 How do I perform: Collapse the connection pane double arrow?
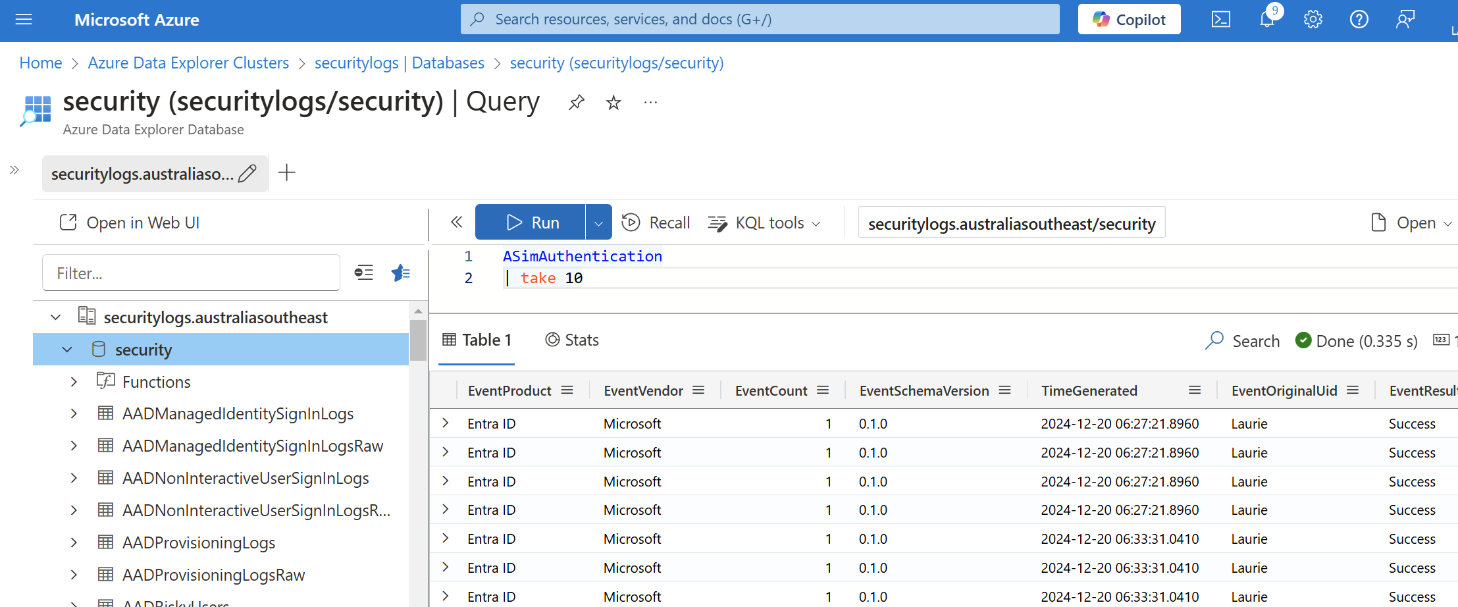(456, 222)
